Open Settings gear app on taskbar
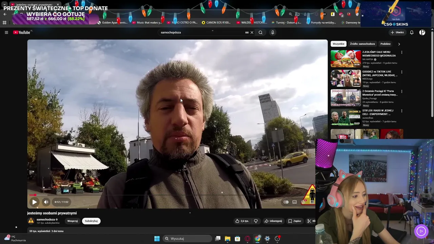 (267, 239)
